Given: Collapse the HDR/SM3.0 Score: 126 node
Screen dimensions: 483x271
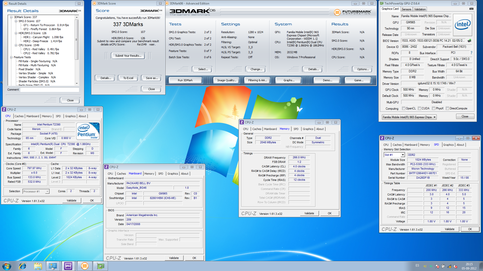Looking at the screenshot, I should tap(16, 33).
